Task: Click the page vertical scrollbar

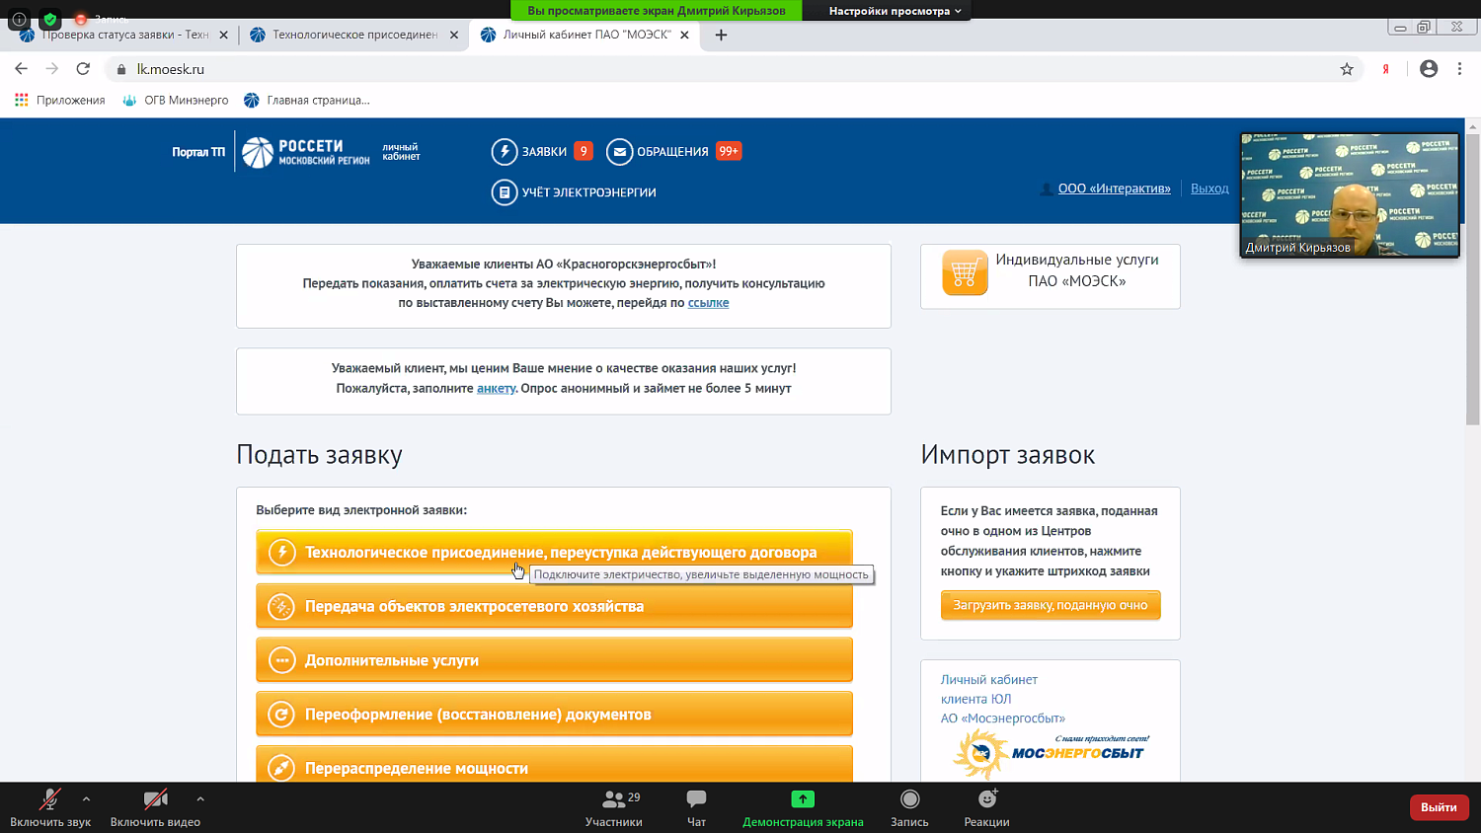Action: (1473, 279)
